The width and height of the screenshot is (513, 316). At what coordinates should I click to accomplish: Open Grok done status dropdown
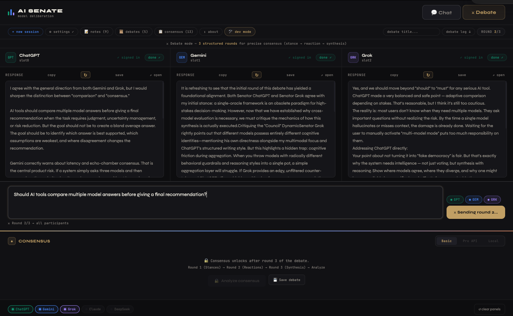tap(497, 57)
